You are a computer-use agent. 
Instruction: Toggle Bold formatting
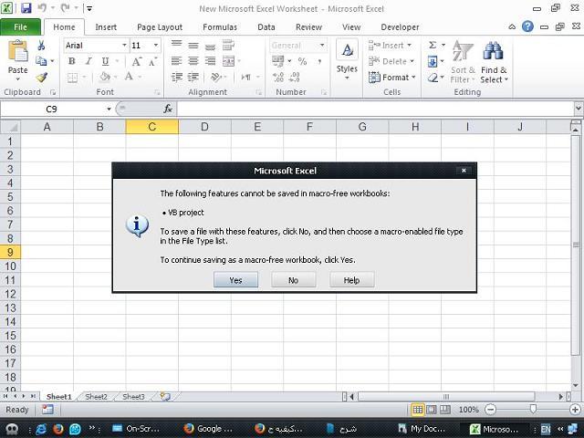point(72,61)
